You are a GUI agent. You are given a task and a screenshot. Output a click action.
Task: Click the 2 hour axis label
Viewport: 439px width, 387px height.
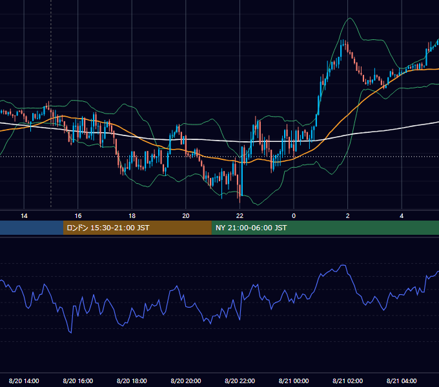(x=348, y=216)
